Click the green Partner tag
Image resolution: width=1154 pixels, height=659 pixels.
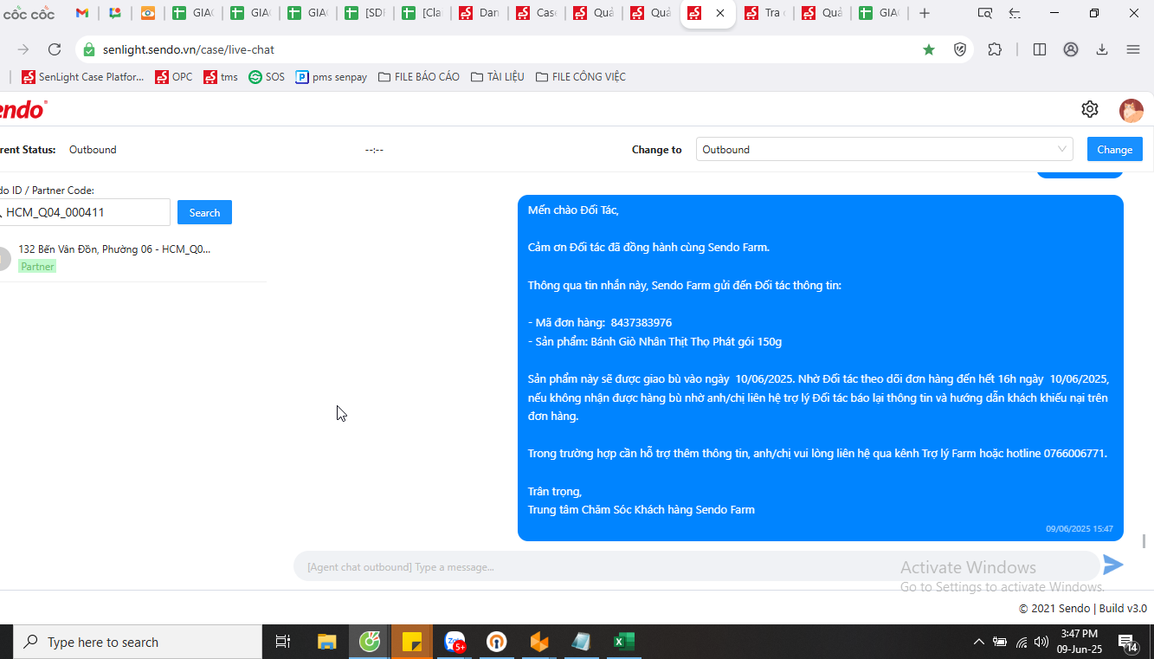click(x=37, y=267)
